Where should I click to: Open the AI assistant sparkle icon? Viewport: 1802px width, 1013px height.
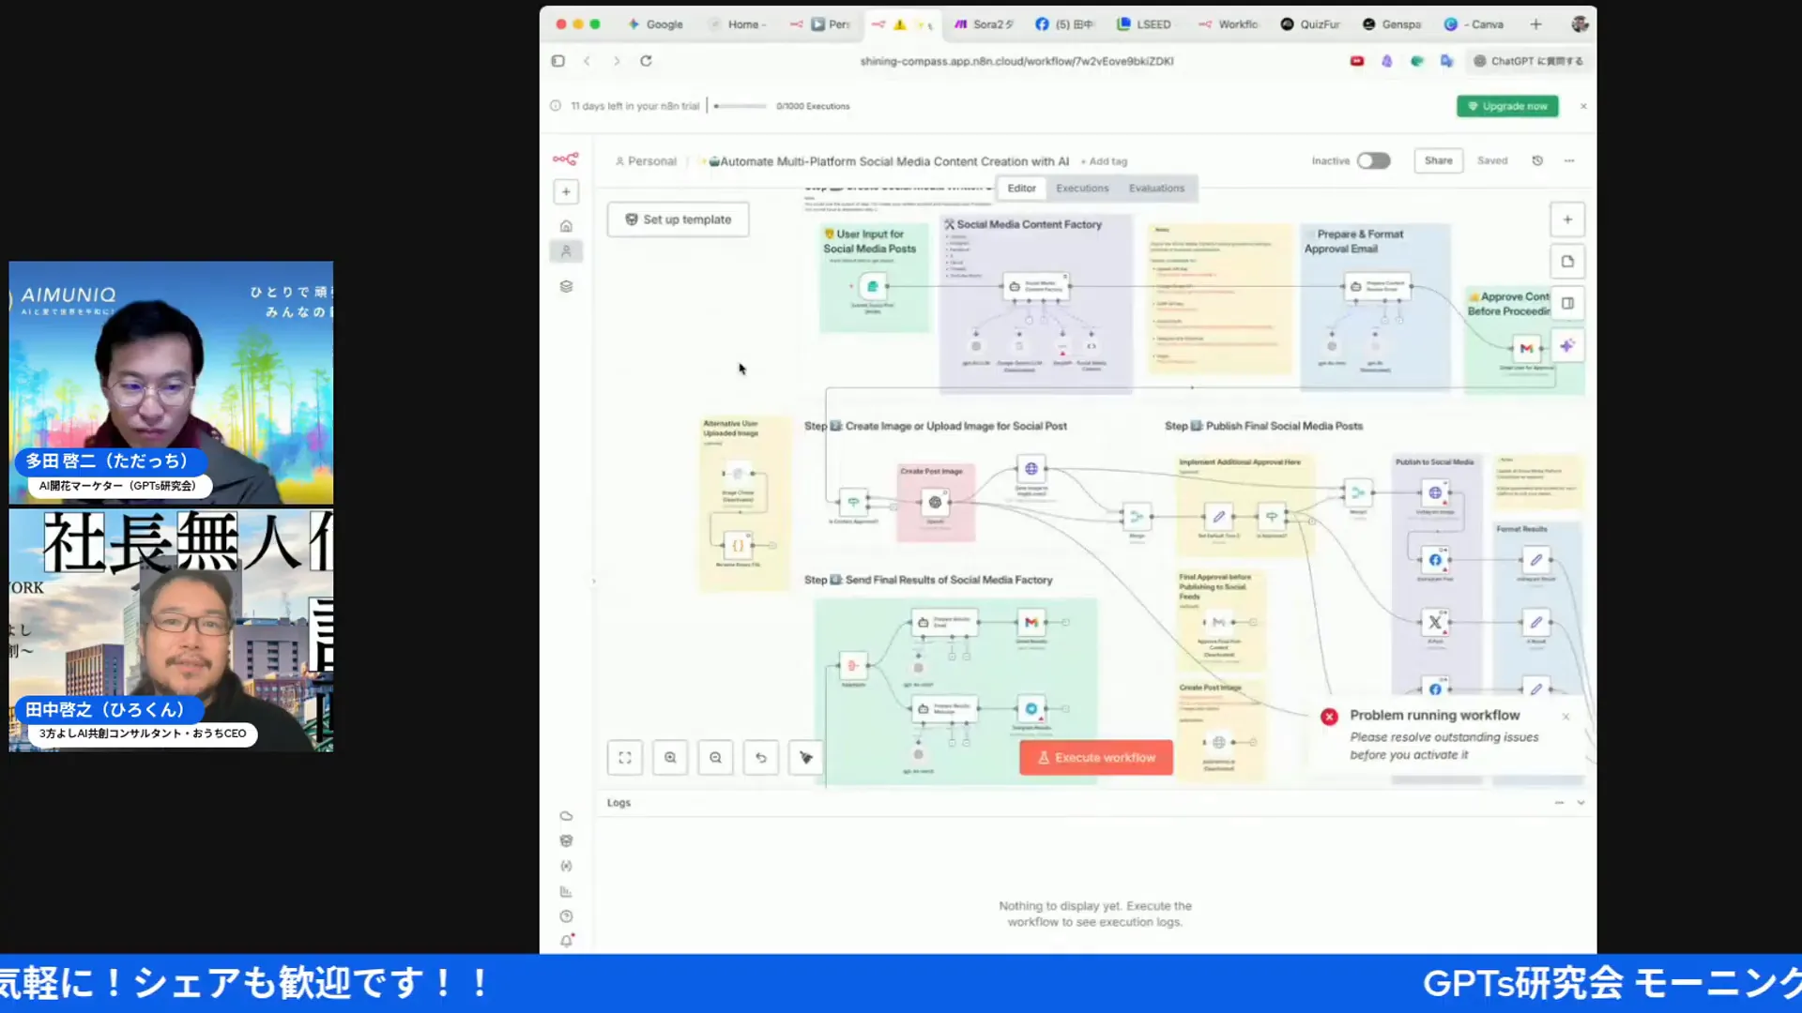(1567, 346)
